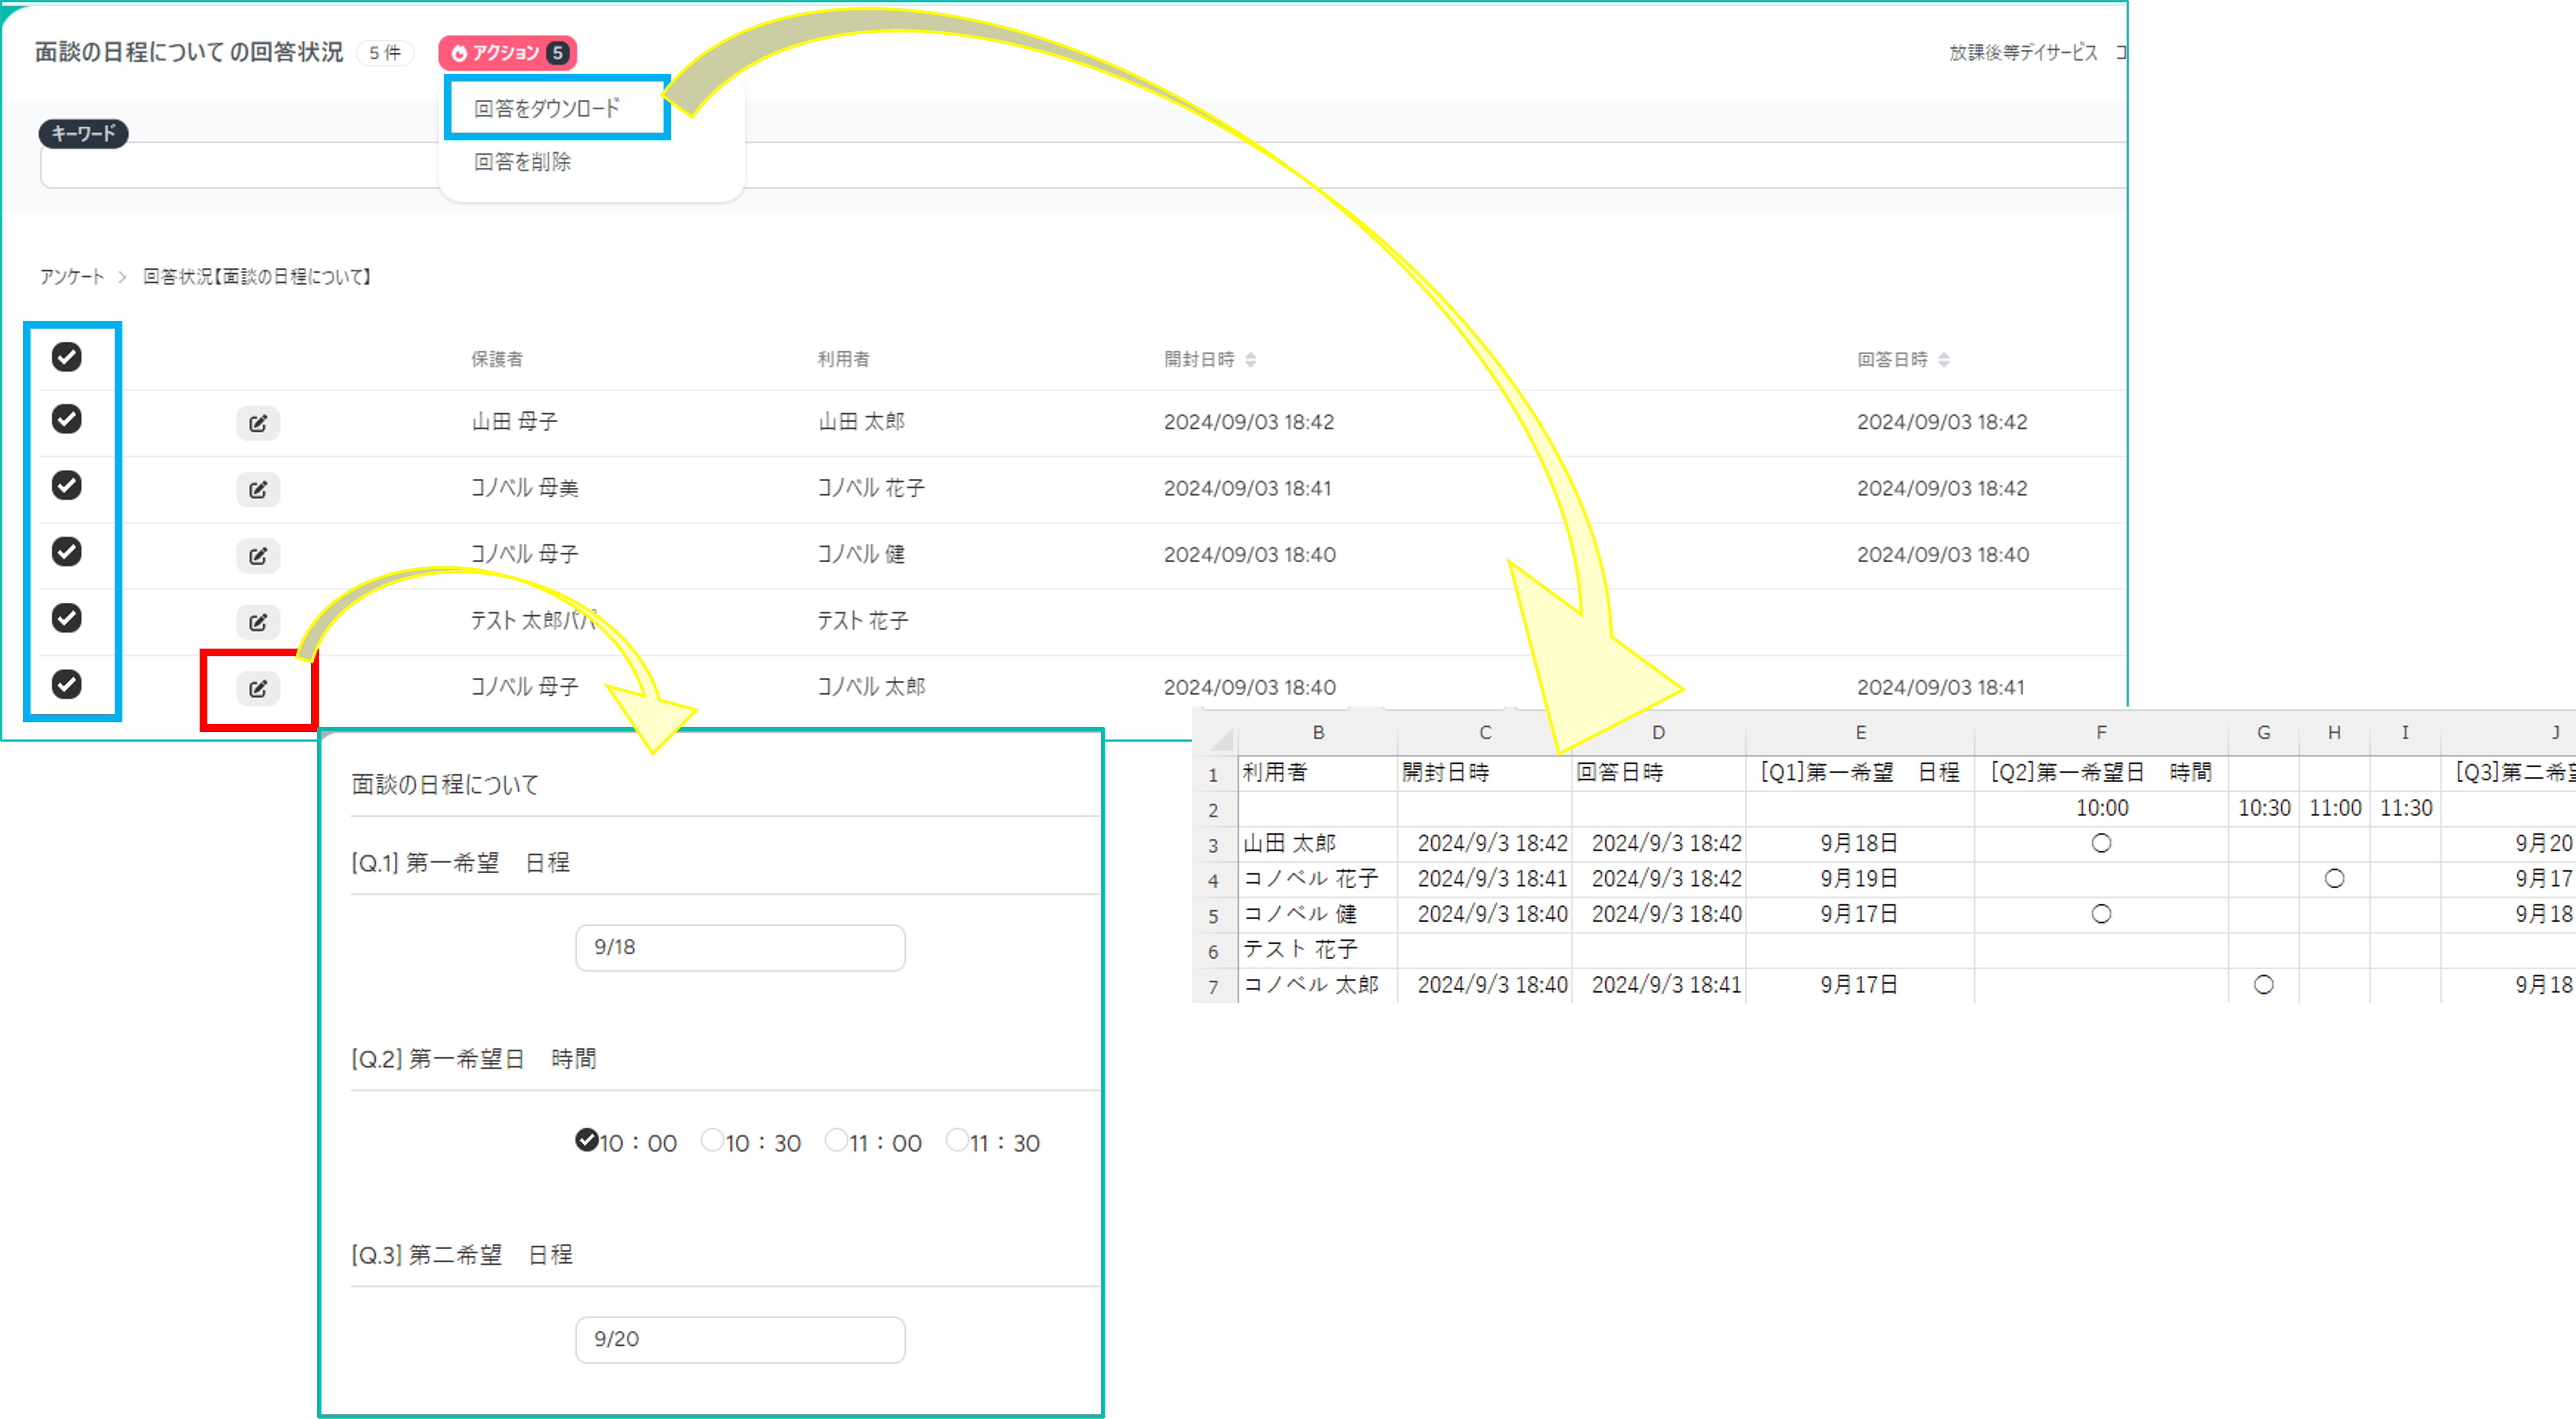This screenshot has width=2576, height=1419.
Task: Uncheck the テスト 花子 row checkbox
Action: (x=67, y=618)
